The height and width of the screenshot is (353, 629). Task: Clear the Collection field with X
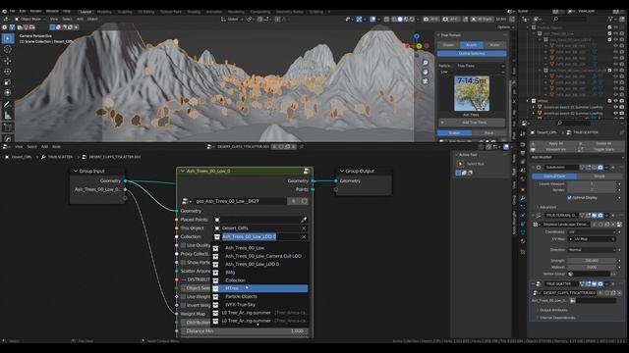click(x=304, y=236)
